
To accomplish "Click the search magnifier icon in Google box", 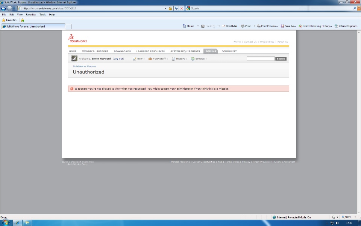I will 355,8.
